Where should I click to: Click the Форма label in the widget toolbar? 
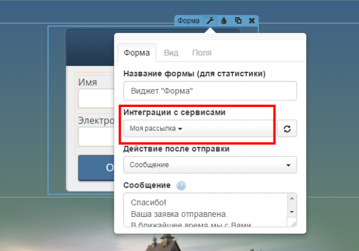[188, 20]
